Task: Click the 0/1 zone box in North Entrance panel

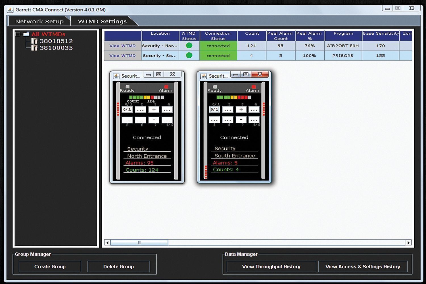Action: coord(127,109)
